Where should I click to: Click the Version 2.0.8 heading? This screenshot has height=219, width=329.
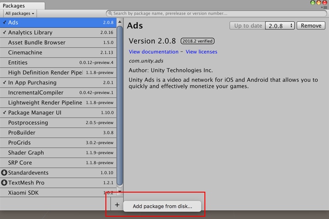[152, 41]
